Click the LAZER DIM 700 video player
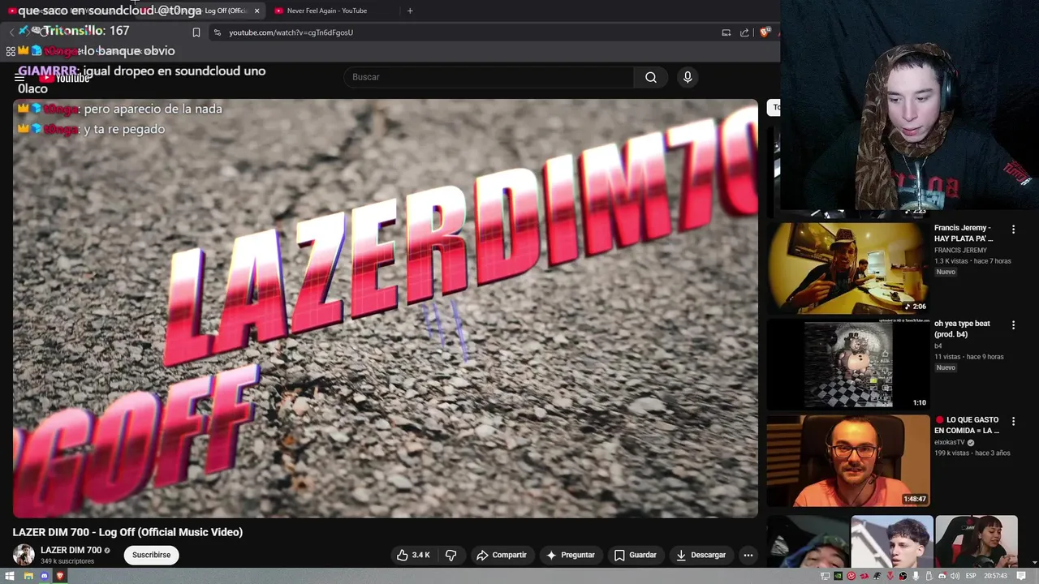This screenshot has width=1039, height=584. point(386,308)
